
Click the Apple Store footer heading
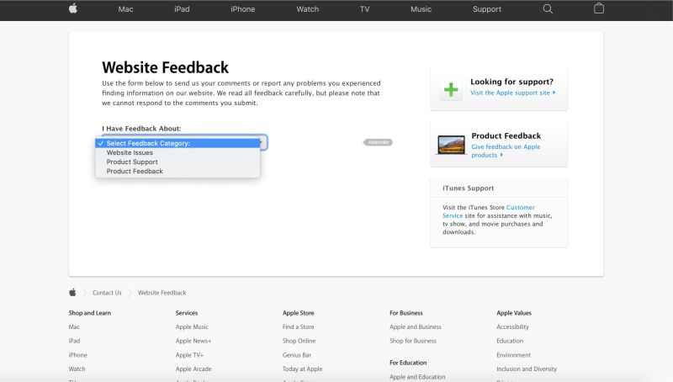tap(299, 313)
